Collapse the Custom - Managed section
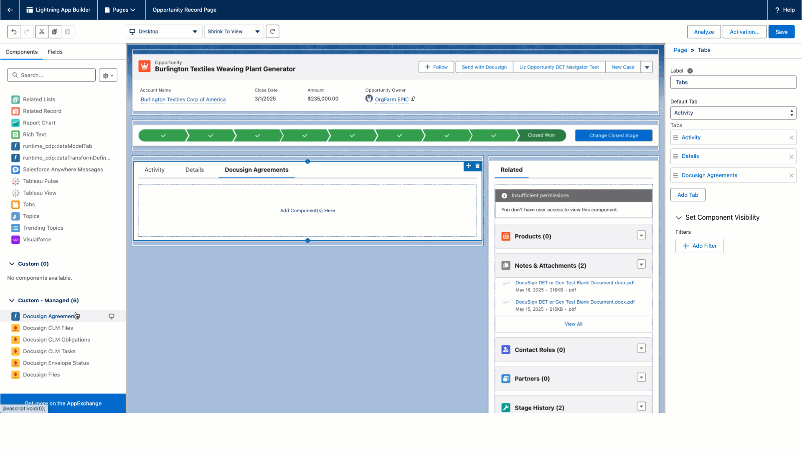Viewport: 802px width, 451px height. [x=11, y=300]
